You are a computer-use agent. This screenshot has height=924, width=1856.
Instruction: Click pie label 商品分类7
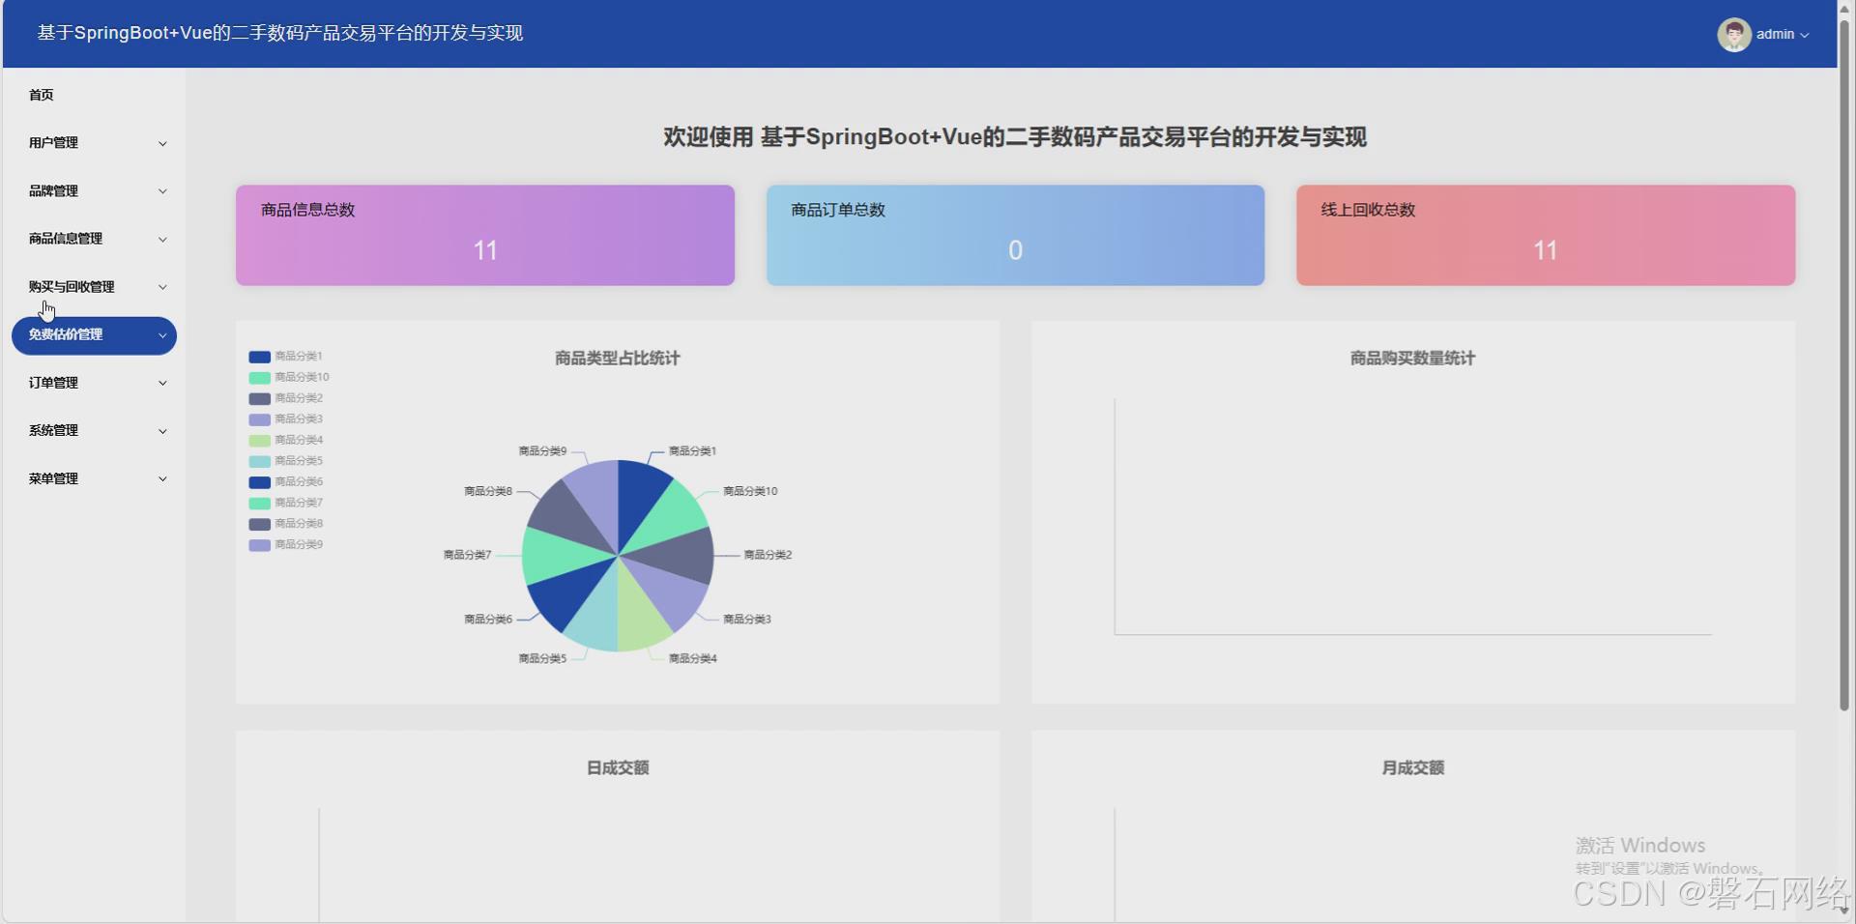[467, 555]
